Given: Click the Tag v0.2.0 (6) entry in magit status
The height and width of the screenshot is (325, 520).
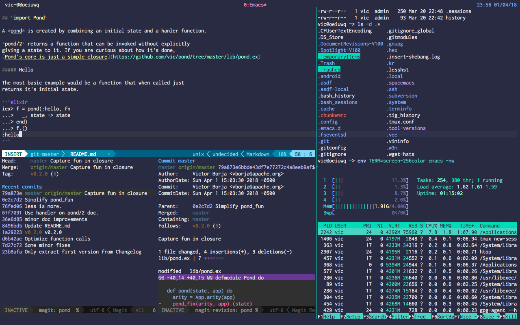Looking at the screenshot, I should point(30,174).
